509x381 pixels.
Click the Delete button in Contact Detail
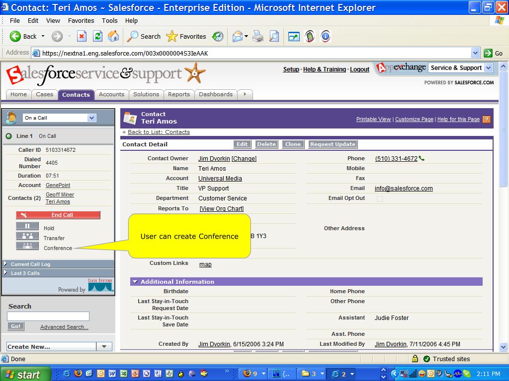coord(266,144)
